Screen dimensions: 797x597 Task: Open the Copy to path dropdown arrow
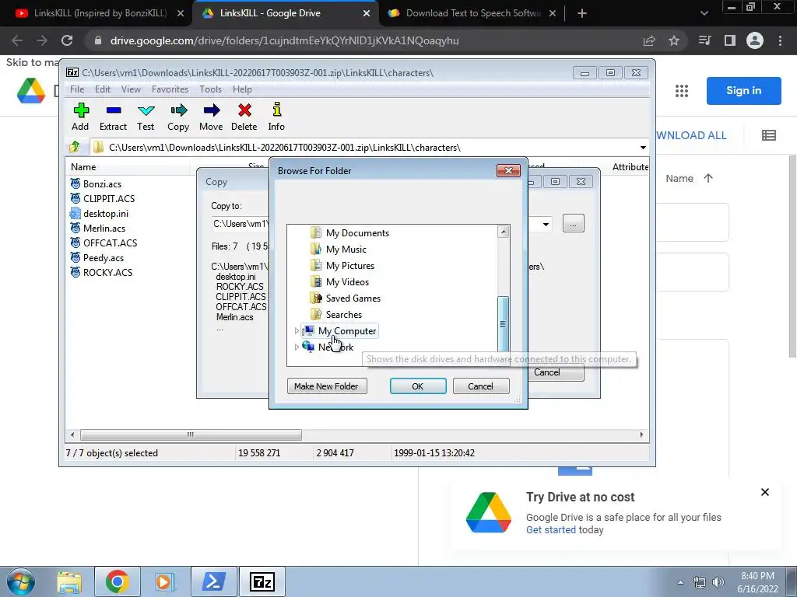[x=546, y=224]
